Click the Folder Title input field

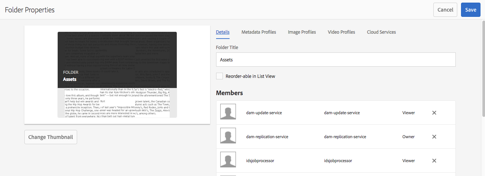pyautogui.click(x=336, y=60)
